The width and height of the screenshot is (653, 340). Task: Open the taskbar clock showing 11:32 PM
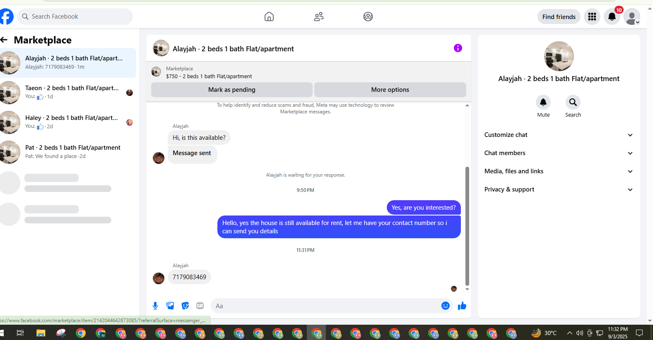(618, 333)
